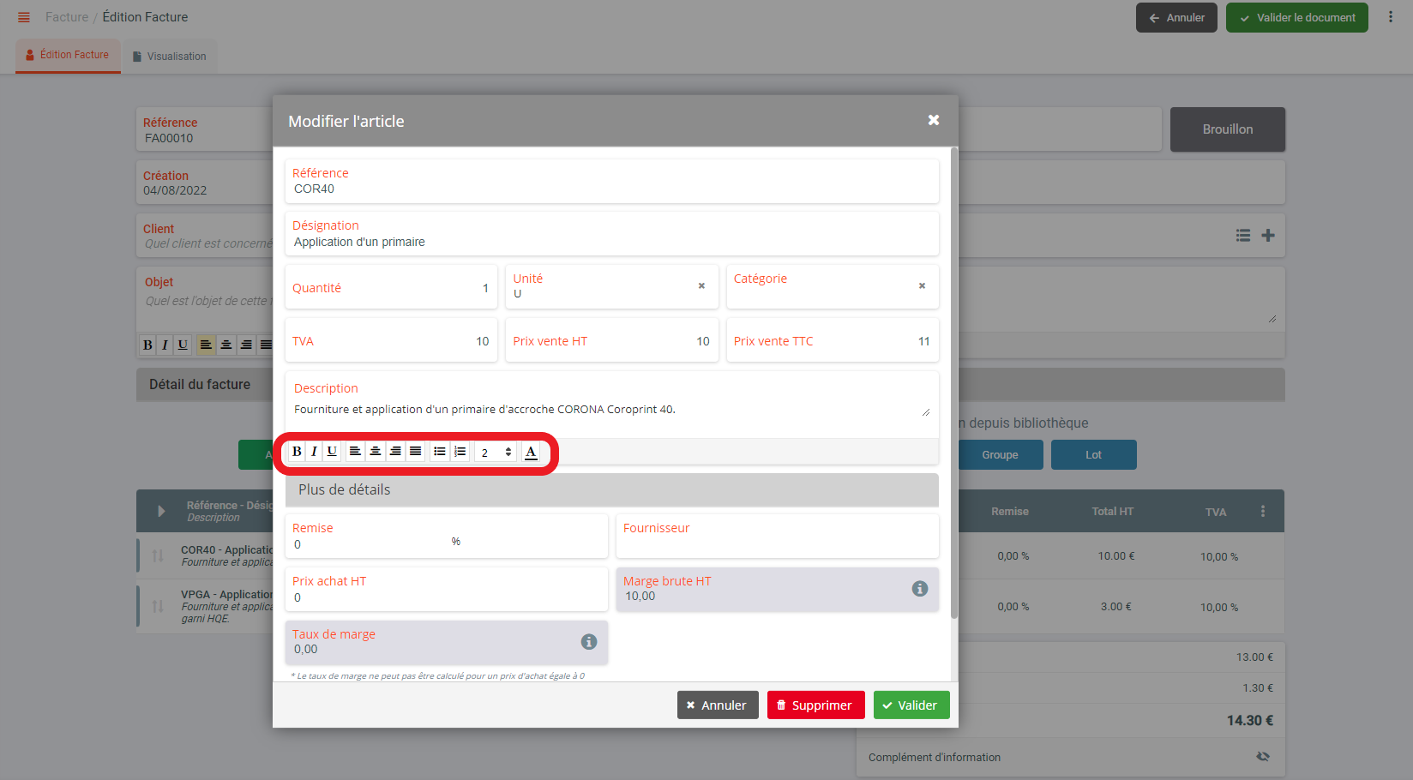
Task: Confirm the article with Valider button
Action: coord(911,705)
